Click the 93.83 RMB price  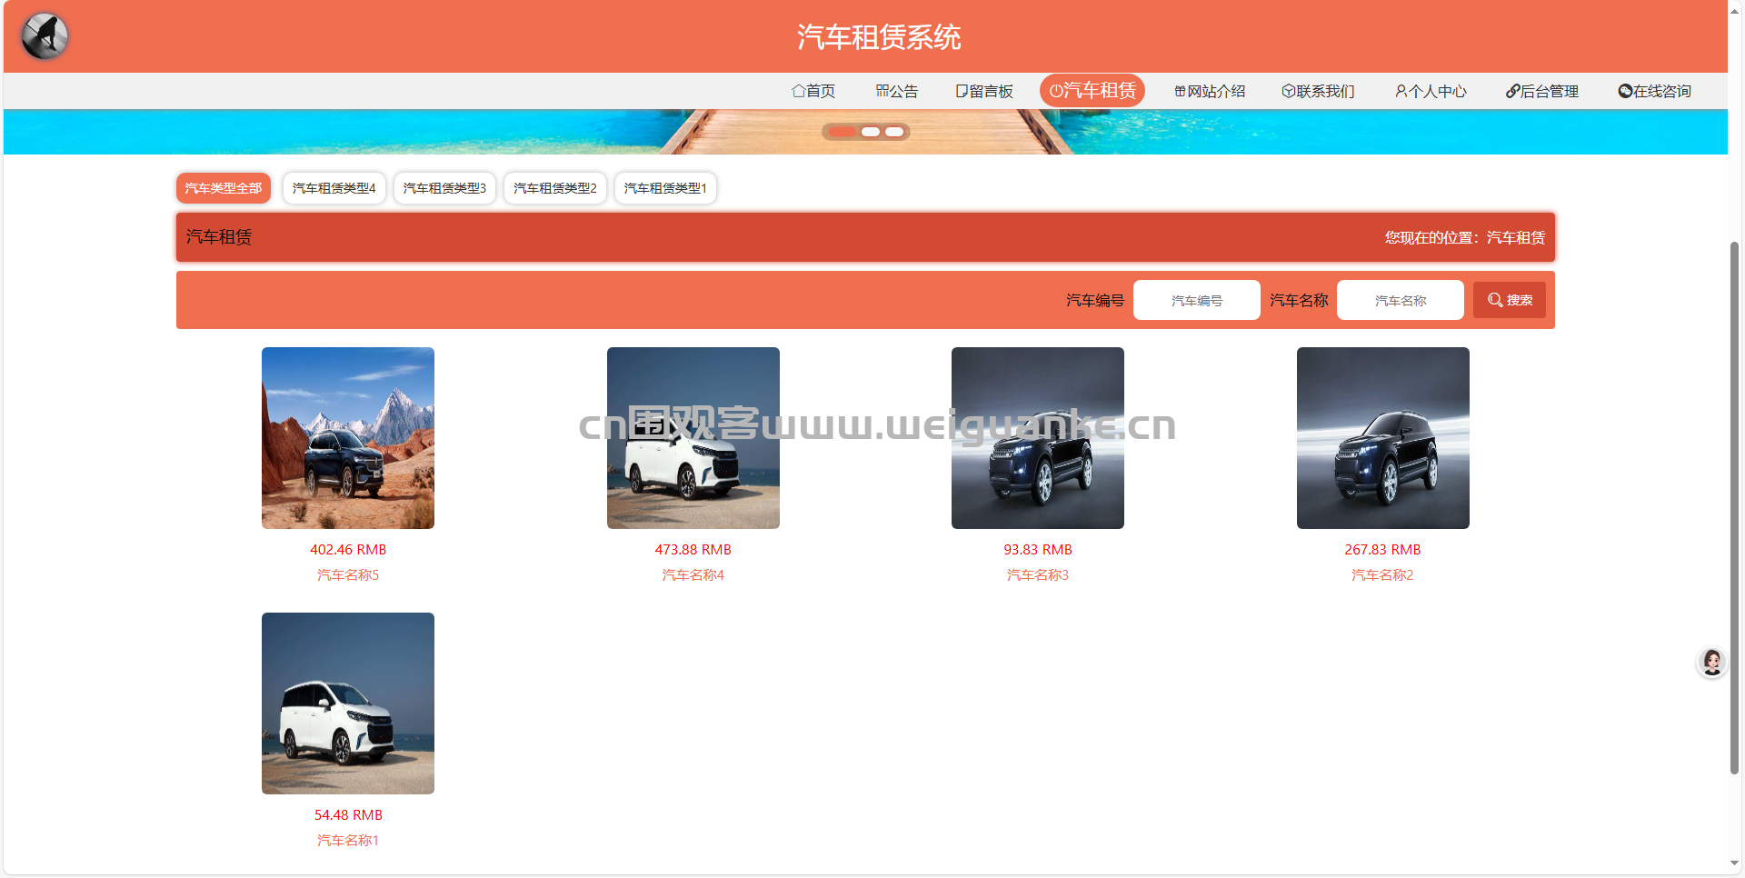1038,550
